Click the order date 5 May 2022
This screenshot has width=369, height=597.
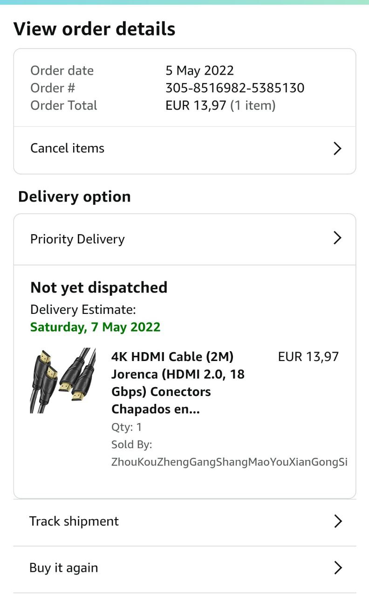[199, 70]
